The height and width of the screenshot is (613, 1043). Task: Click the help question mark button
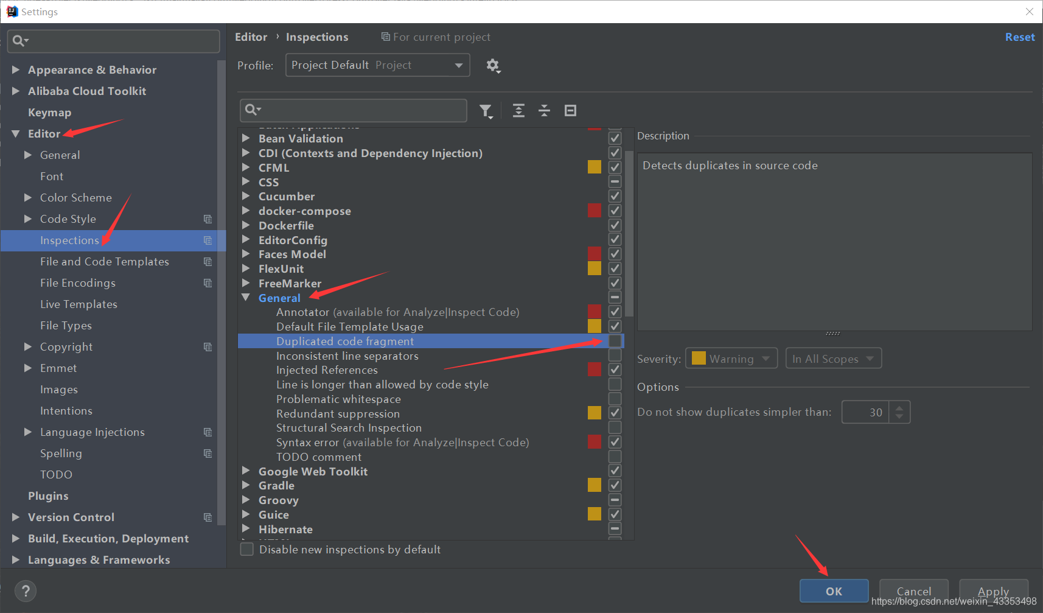26,590
